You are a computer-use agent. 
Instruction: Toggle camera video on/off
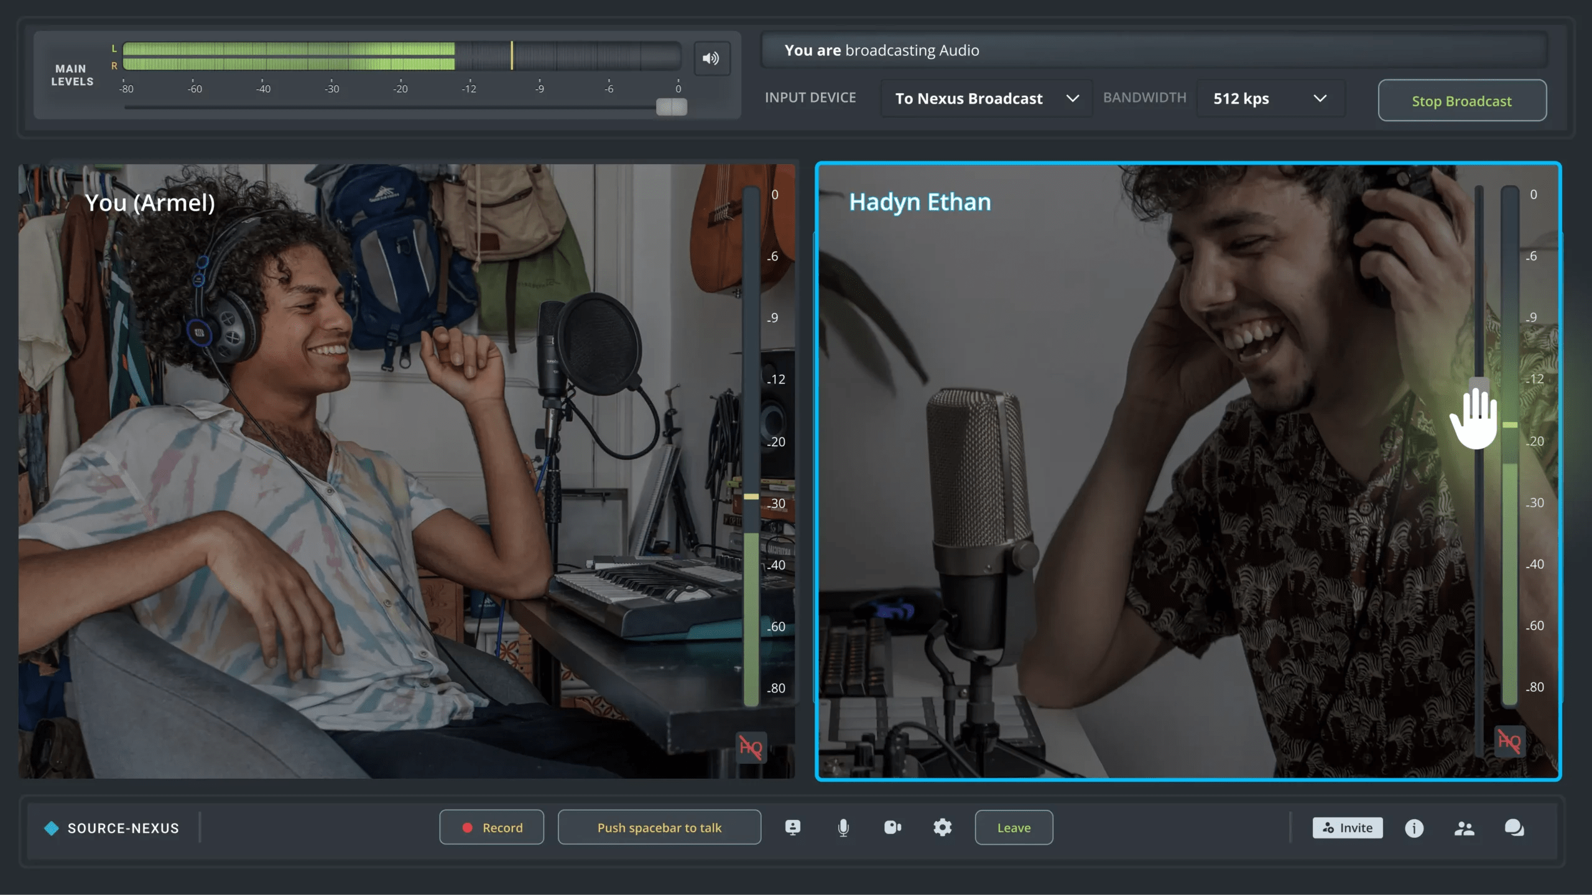pyautogui.click(x=892, y=827)
